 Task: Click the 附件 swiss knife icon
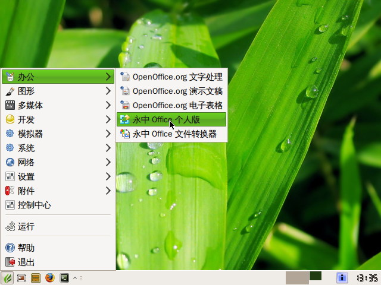(x=10, y=191)
